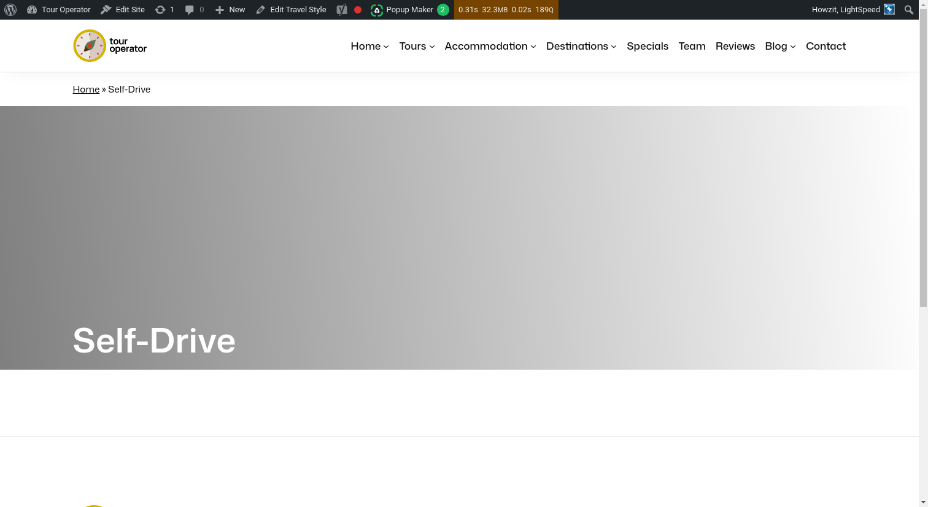This screenshot has height=507, width=928.
Task: Open the admin bar search magnifier
Action: tap(909, 9)
